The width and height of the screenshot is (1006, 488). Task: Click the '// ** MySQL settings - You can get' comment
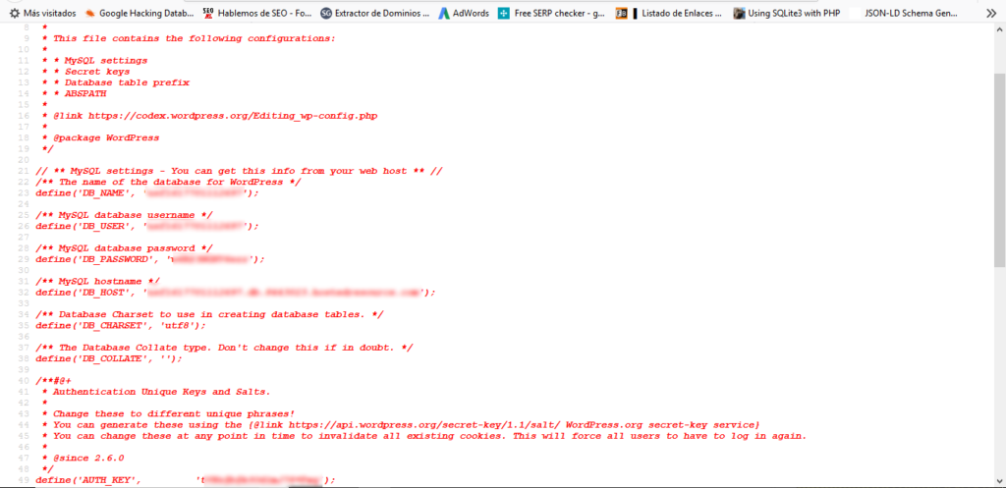pos(240,171)
